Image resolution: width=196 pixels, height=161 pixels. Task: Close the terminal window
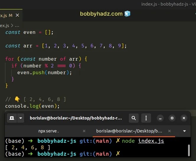pos(184,118)
